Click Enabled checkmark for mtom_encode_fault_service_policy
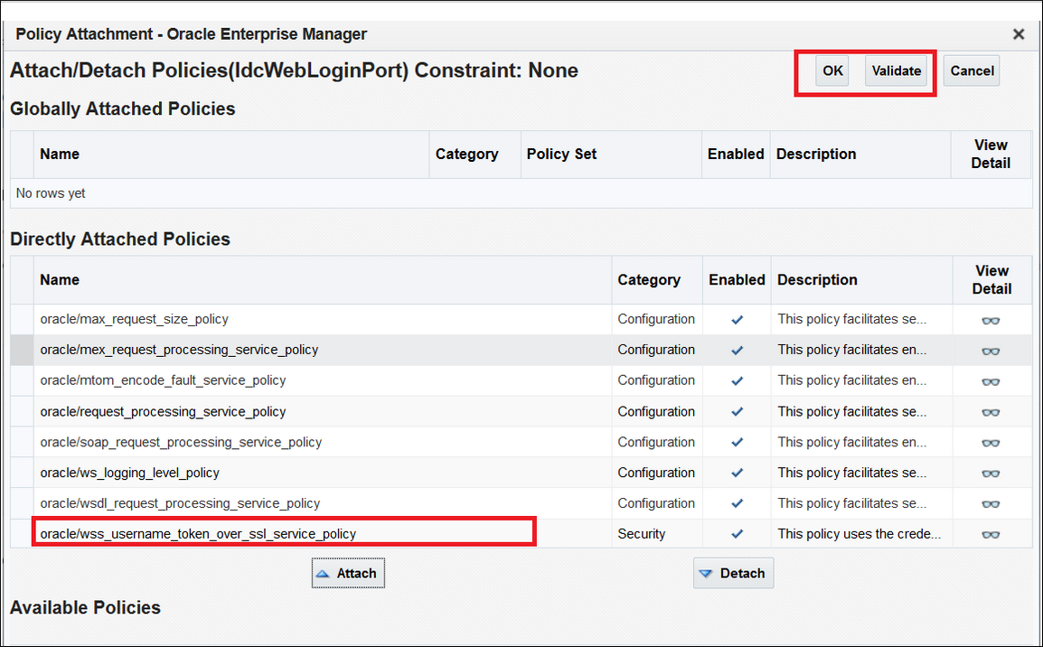 click(737, 381)
